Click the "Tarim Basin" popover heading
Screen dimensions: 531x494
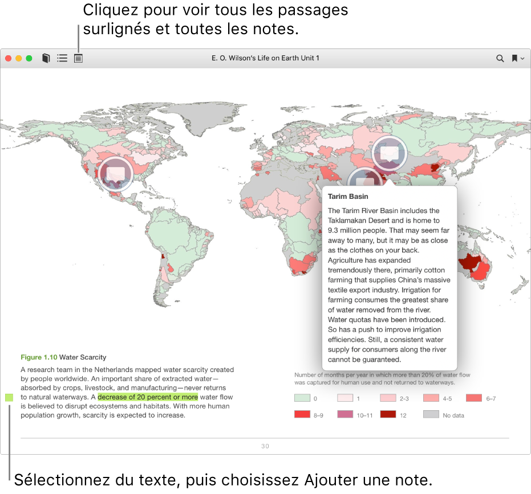(348, 197)
